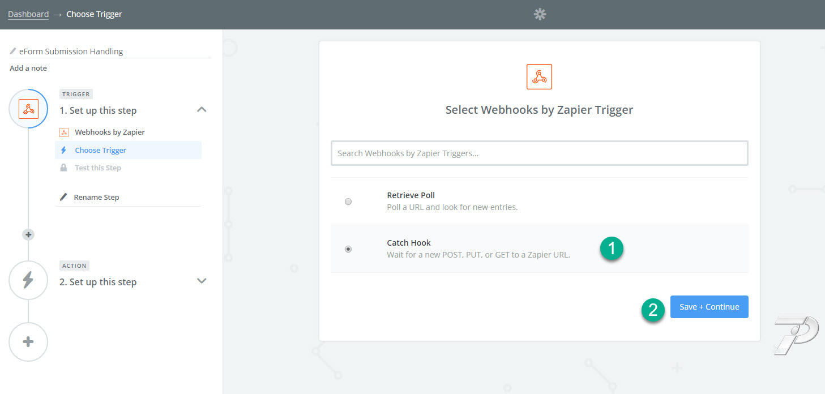Click the Poll a URL description text

tap(452, 207)
